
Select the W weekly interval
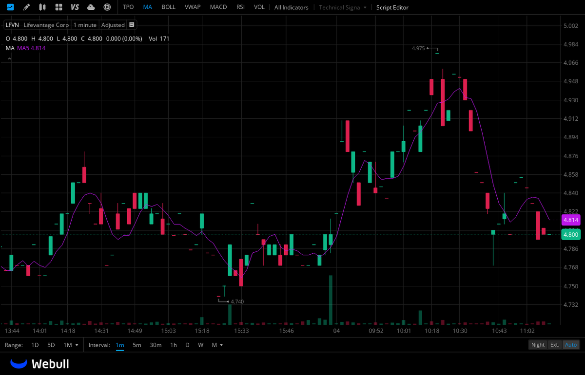(201, 345)
